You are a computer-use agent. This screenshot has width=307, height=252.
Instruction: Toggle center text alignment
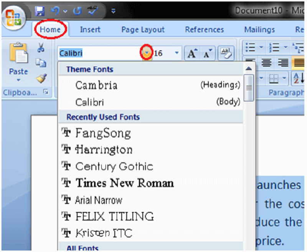(267, 63)
